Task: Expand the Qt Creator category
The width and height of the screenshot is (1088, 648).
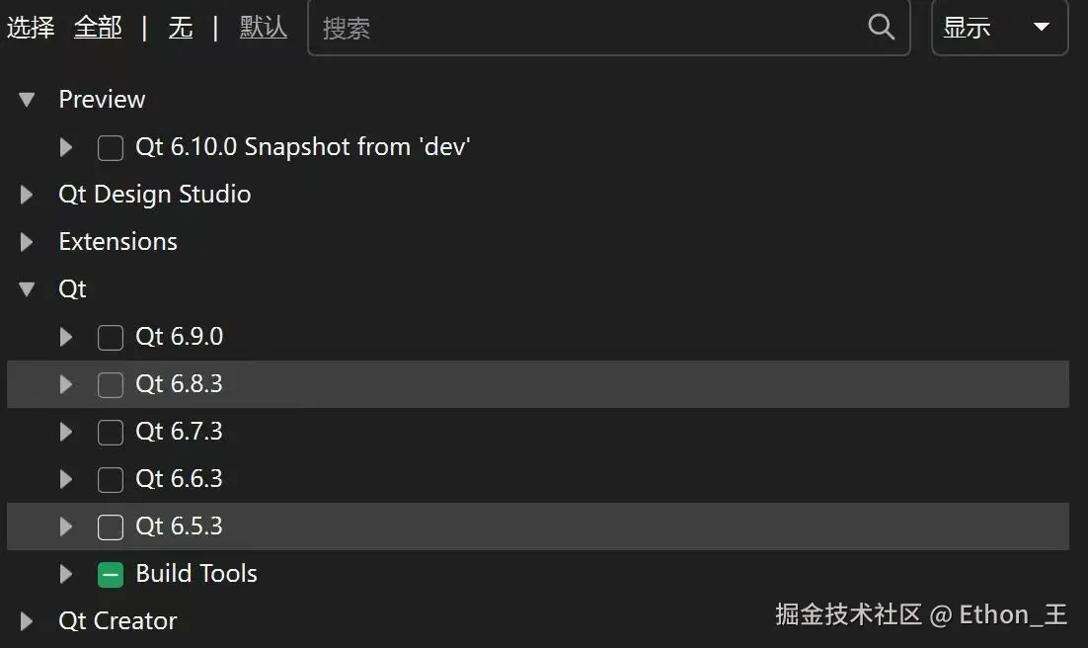Action: 27,621
